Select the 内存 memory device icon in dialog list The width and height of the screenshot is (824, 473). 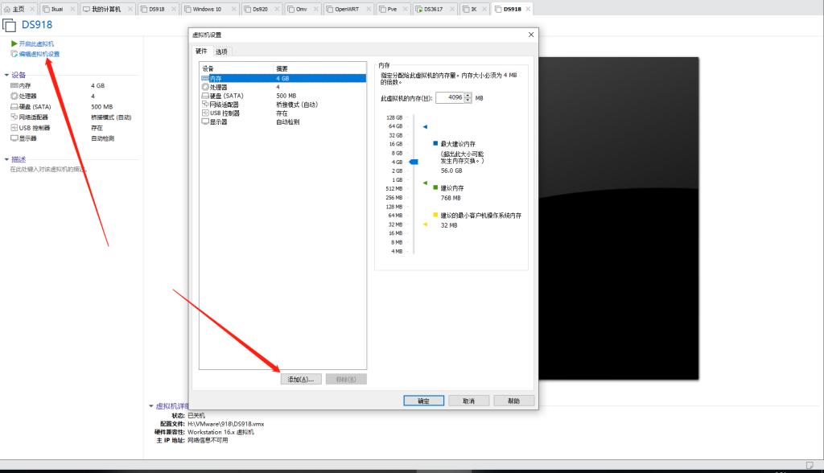(205, 78)
